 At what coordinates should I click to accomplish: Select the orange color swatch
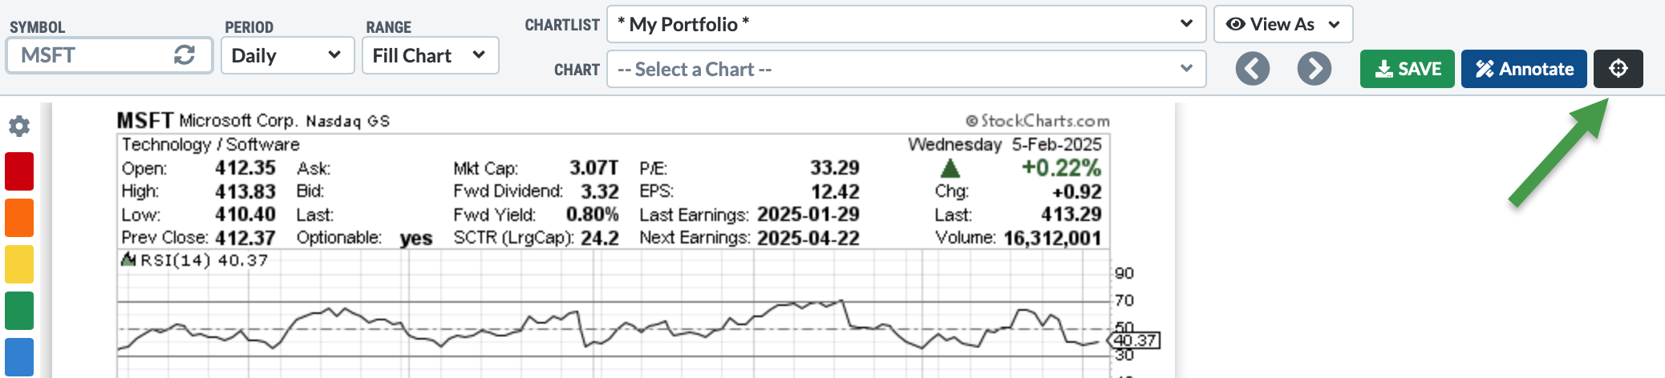[x=19, y=218]
